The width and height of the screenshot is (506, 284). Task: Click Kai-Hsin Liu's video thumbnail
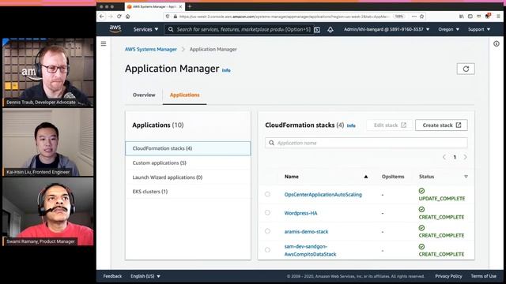(x=47, y=142)
